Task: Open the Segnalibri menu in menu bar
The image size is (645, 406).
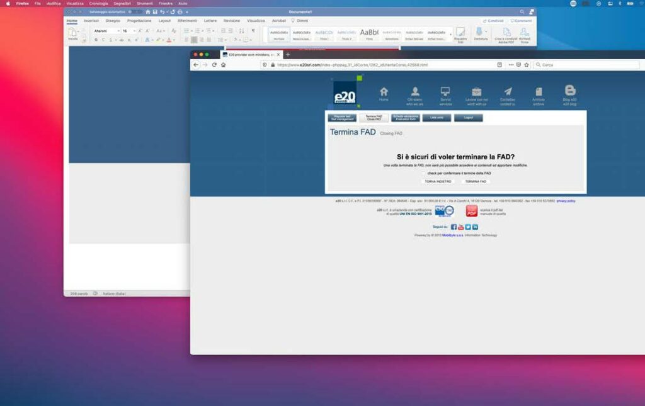Action: [x=122, y=3]
